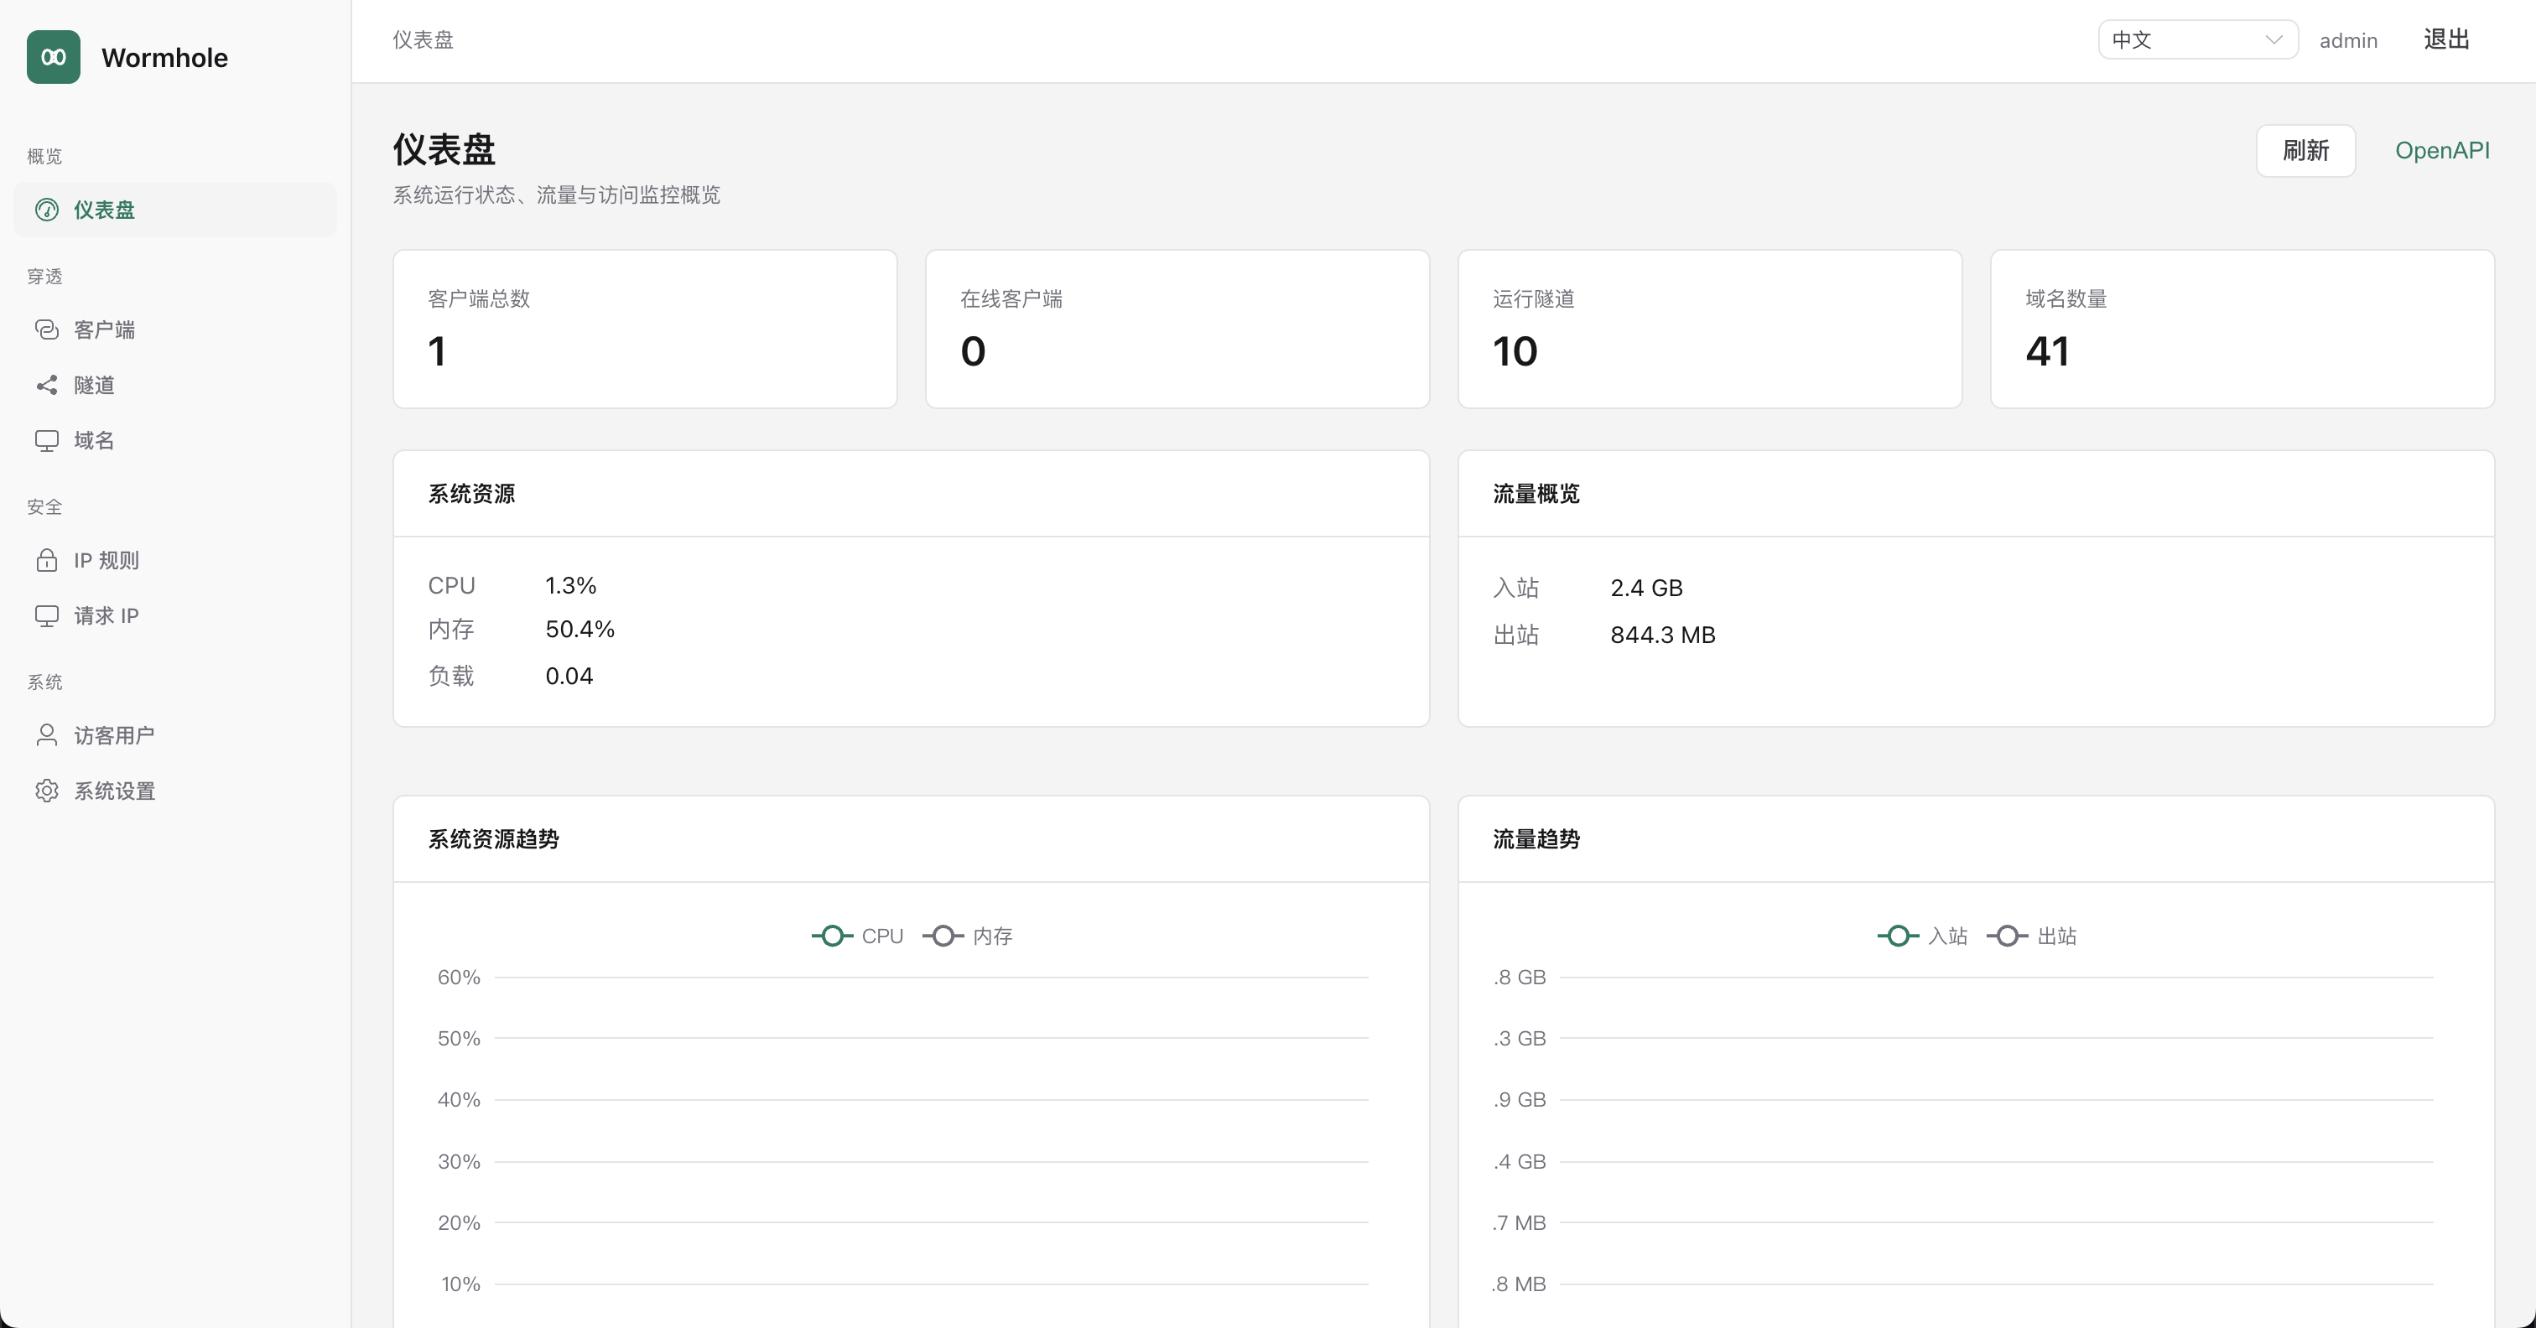This screenshot has width=2536, height=1328.
Task: Click the 30% axis label
Action: coord(459,1162)
